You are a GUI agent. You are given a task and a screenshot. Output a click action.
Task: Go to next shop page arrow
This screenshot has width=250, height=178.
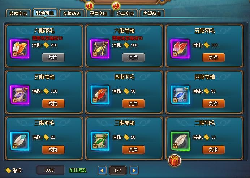tap(134, 170)
